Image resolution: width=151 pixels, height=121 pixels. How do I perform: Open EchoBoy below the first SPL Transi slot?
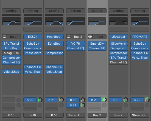[x=11, y=48]
